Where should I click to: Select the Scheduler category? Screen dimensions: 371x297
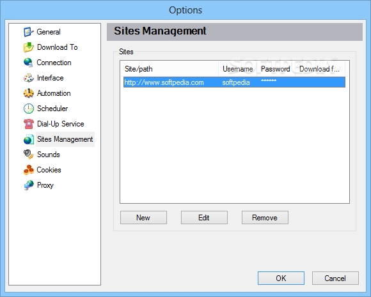point(52,109)
